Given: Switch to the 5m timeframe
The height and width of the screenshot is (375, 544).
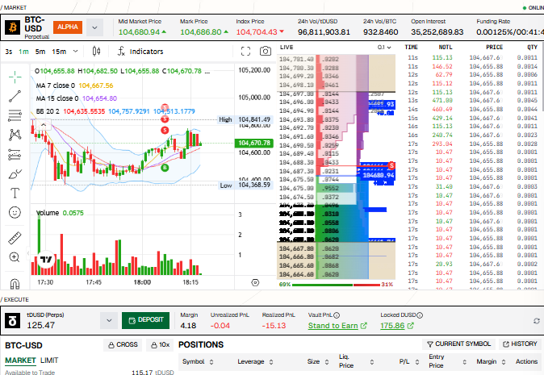Looking at the screenshot, I should [x=40, y=52].
